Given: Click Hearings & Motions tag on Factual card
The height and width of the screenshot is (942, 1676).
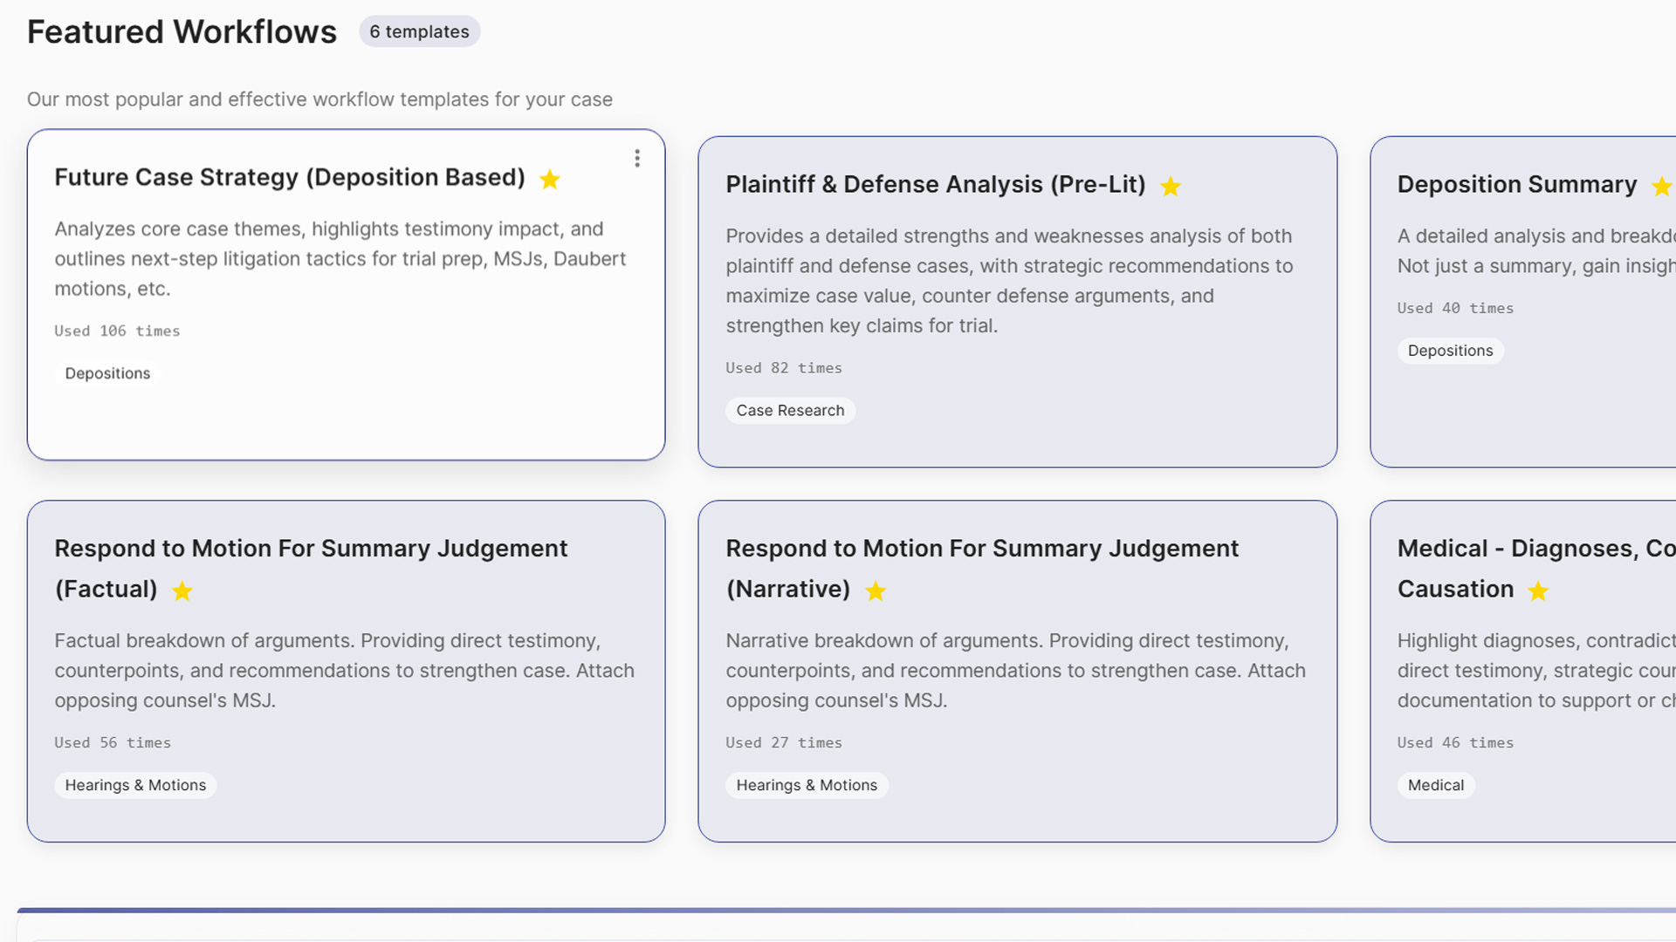Looking at the screenshot, I should tap(135, 785).
